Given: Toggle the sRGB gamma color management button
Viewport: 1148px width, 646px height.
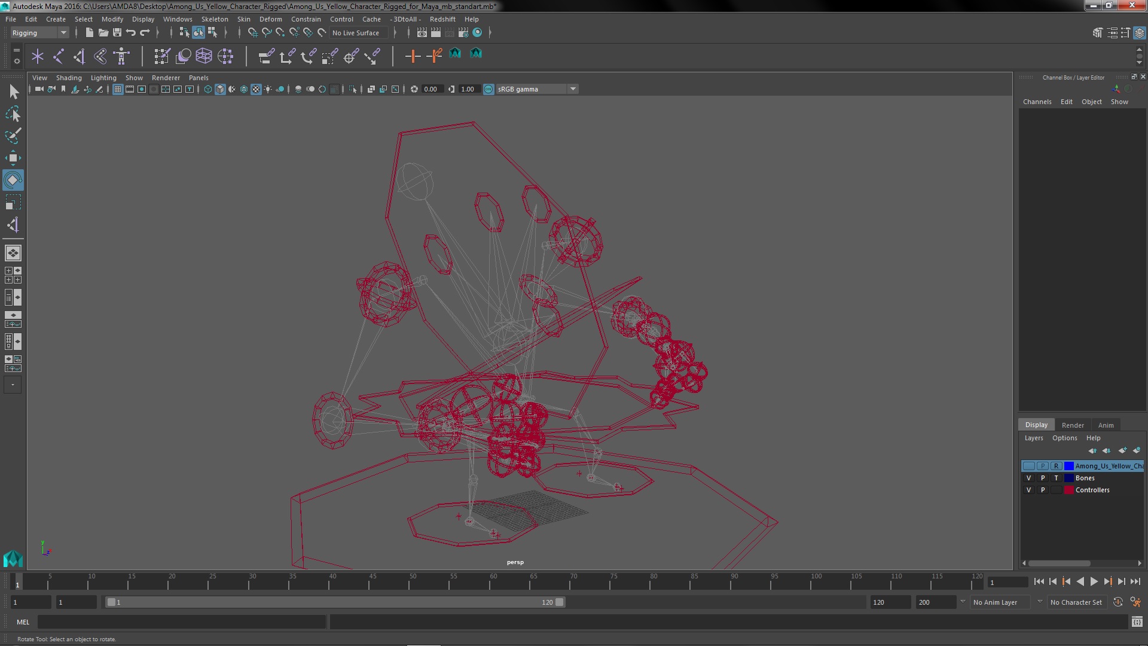Looking at the screenshot, I should point(488,89).
